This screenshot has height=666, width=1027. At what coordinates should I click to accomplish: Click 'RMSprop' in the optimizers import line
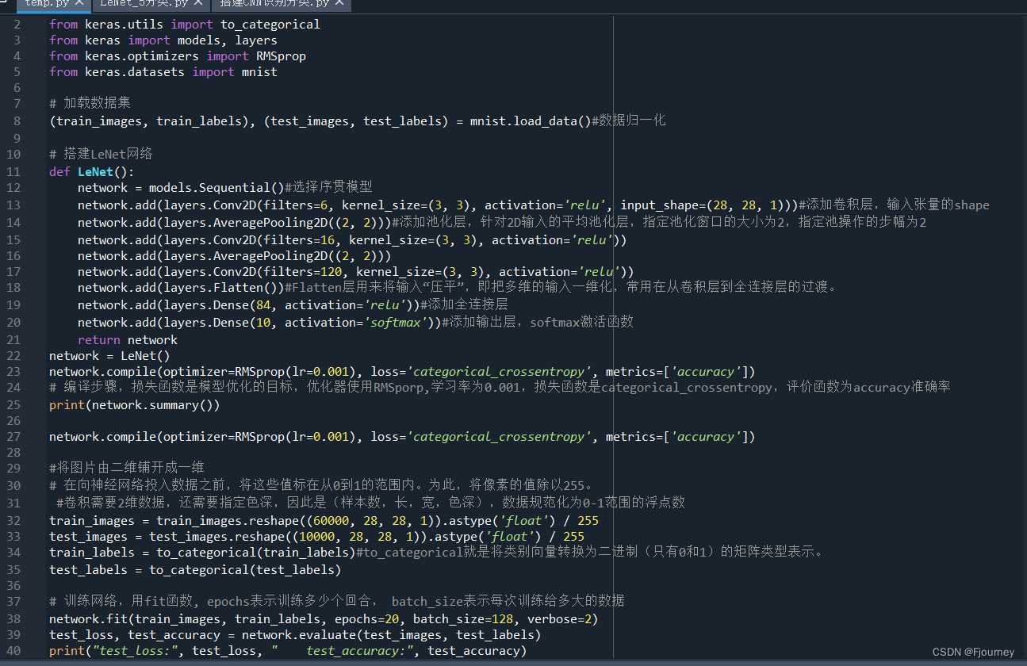pos(281,56)
